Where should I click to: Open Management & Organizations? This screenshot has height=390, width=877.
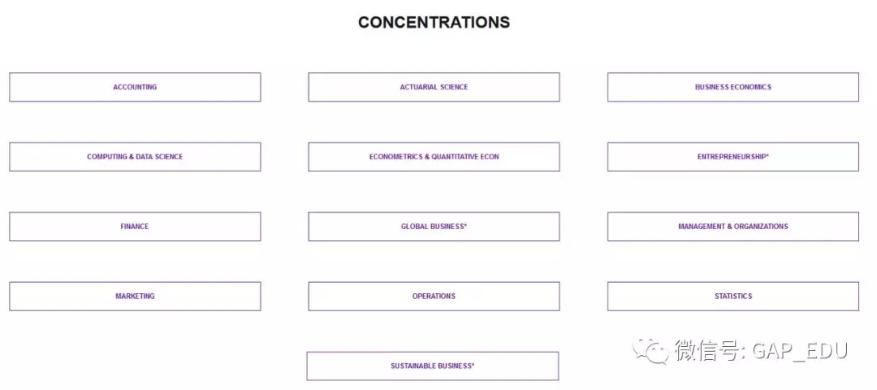[733, 227]
